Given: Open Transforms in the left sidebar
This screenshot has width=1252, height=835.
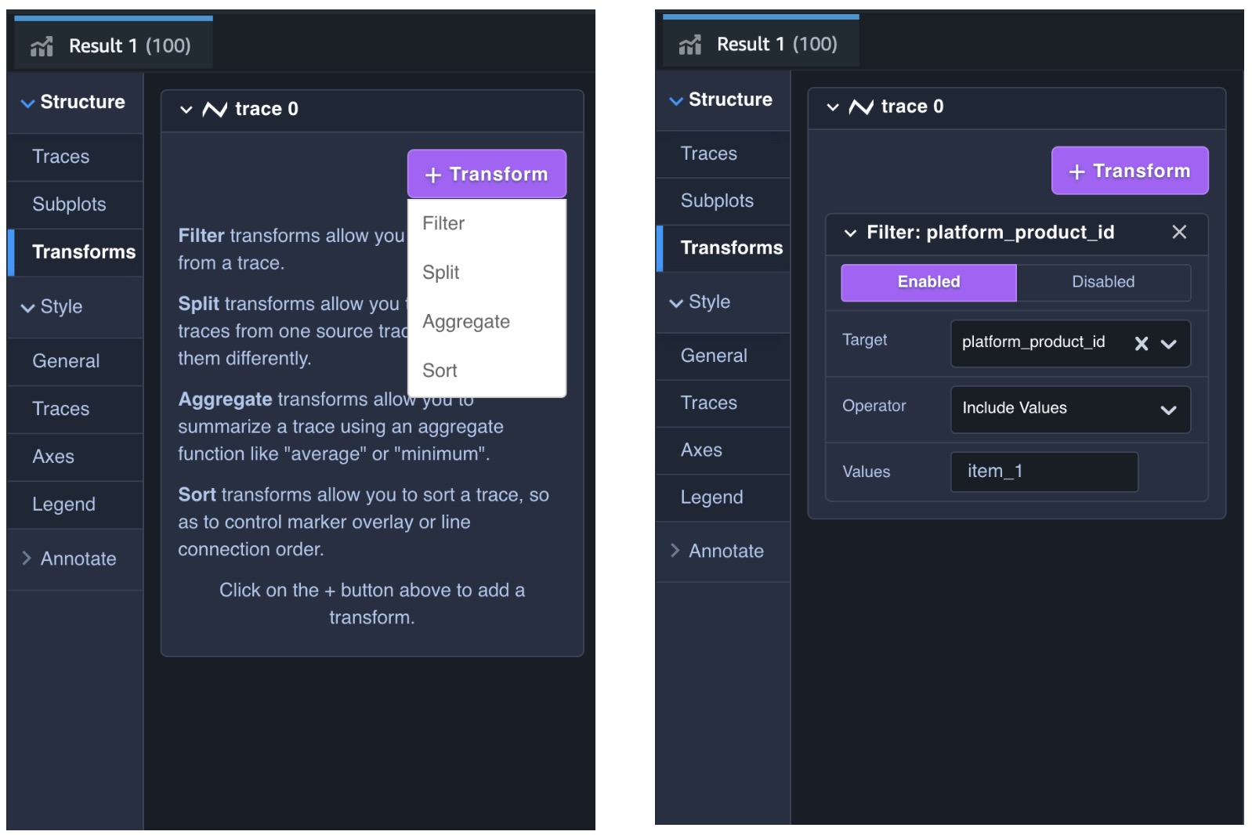Looking at the screenshot, I should pos(74,252).
